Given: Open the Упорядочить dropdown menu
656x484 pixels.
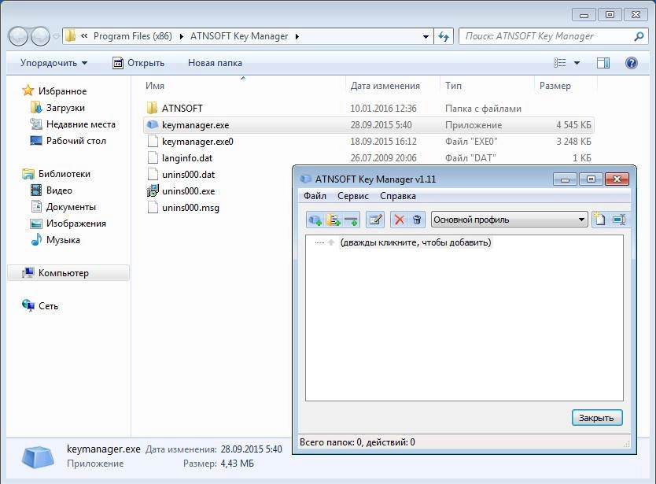Looking at the screenshot, I should pyautogui.click(x=53, y=63).
